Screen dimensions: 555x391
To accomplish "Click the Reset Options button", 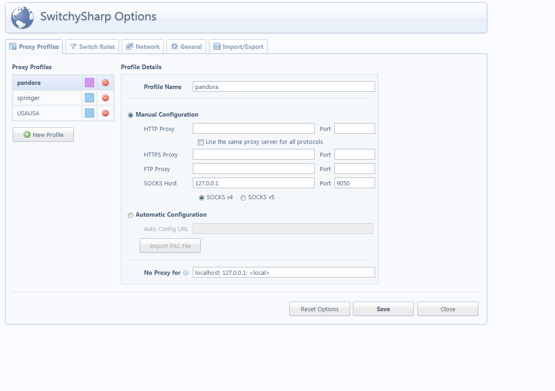I will pos(319,309).
